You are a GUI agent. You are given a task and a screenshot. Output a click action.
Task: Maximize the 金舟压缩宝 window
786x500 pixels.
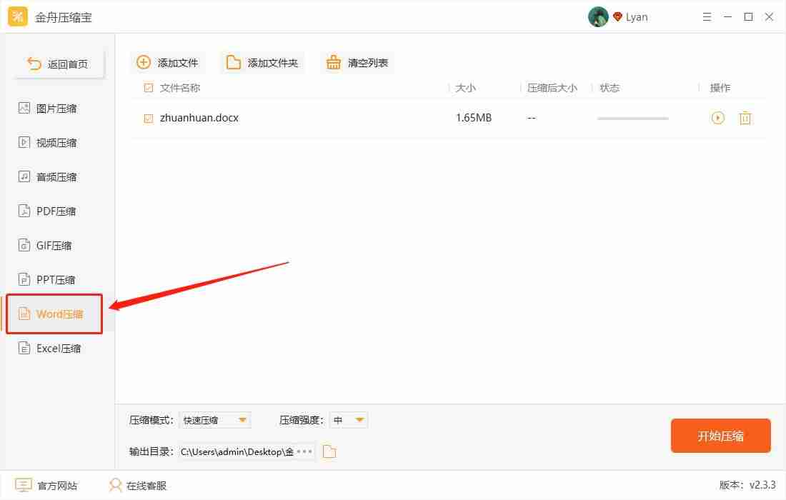coord(748,17)
